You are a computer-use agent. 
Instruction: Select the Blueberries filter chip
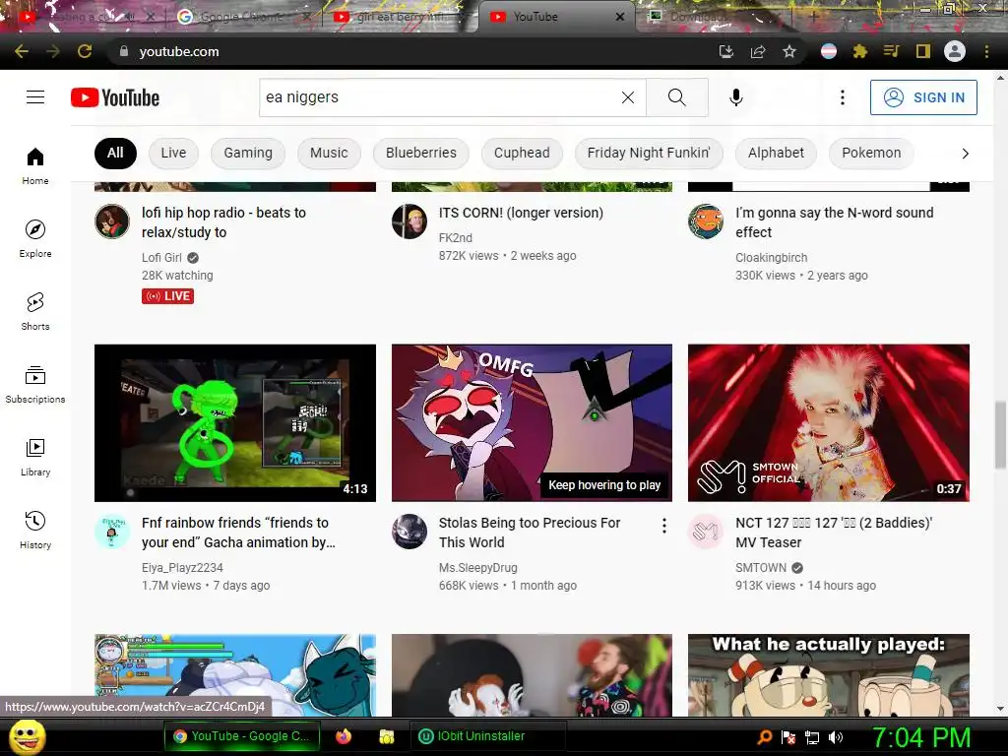[421, 153]
